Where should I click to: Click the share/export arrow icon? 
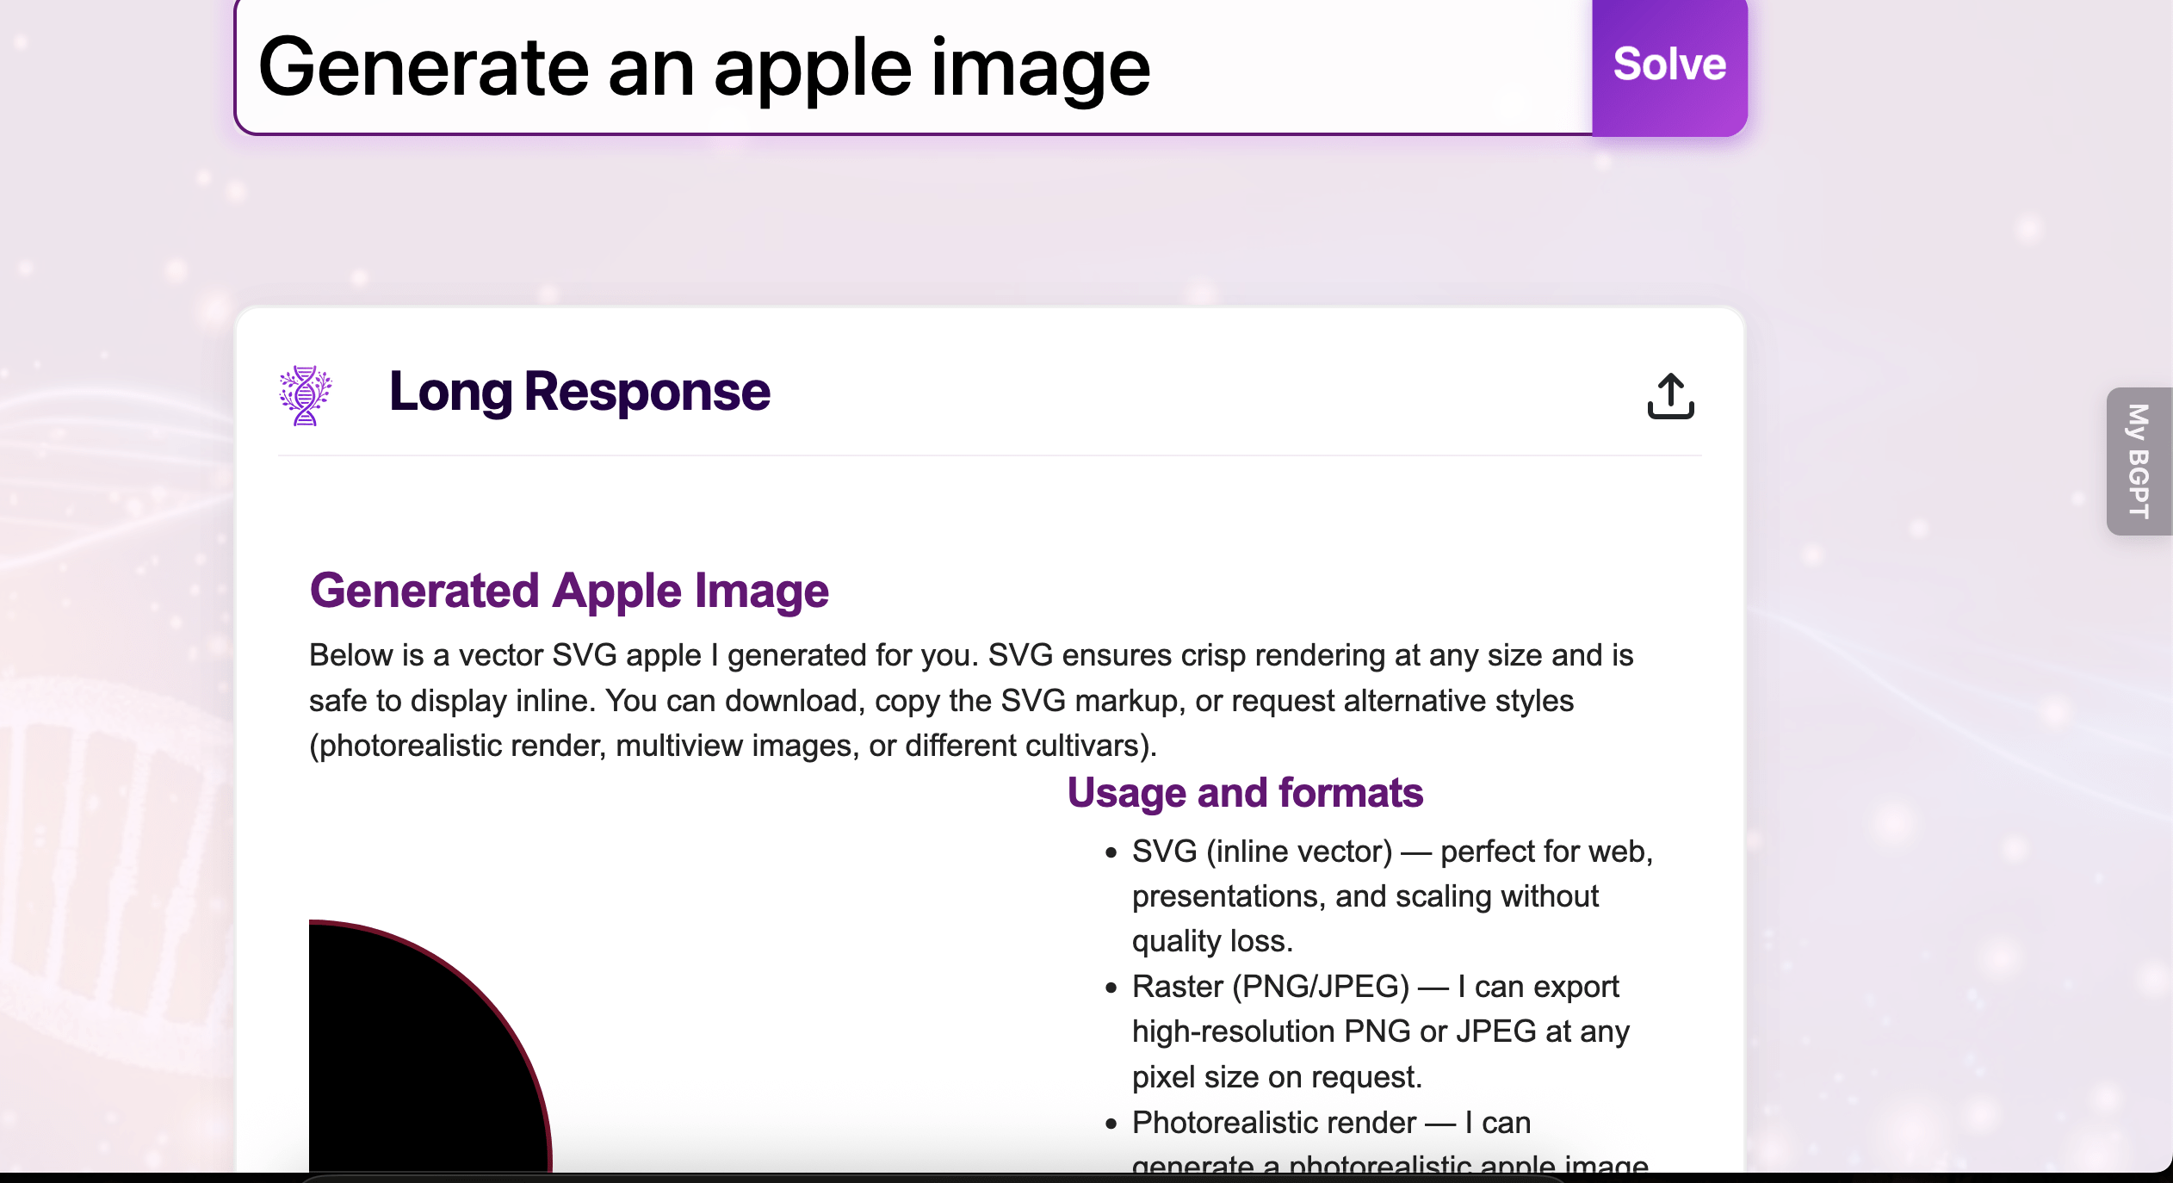pos(1670,396)
